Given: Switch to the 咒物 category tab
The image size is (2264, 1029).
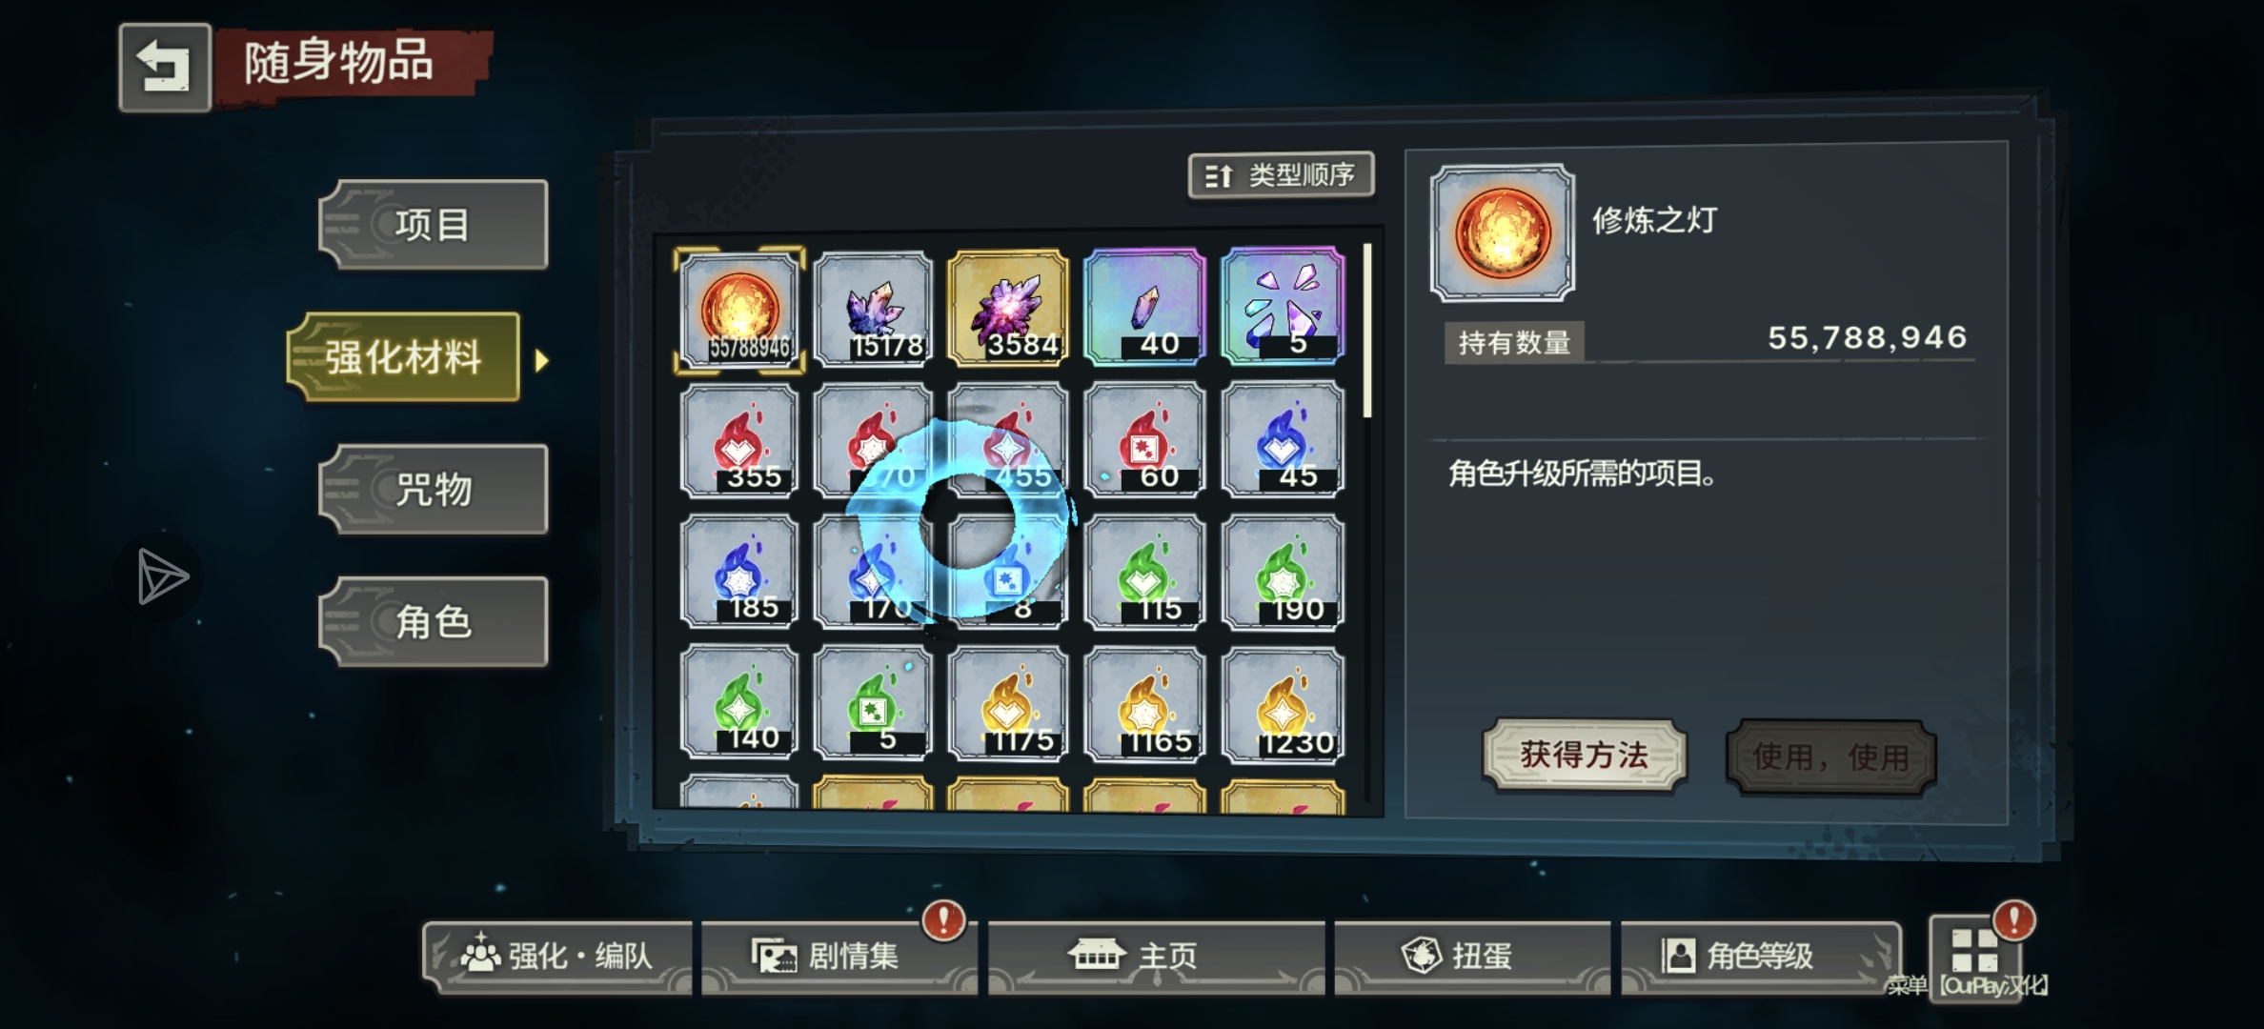Looking at the screenshot, I should 434,490.
